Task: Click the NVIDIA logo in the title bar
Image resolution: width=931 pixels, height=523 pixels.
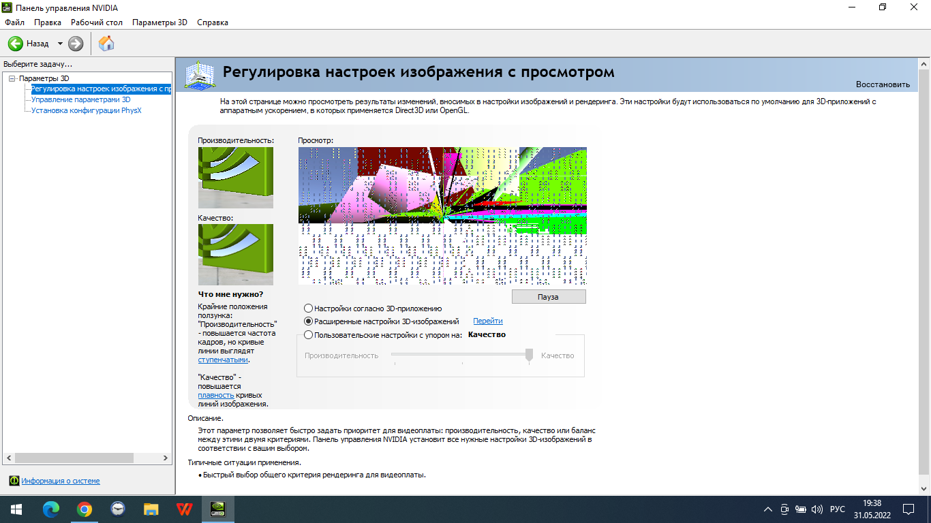Action: point(7,7)
